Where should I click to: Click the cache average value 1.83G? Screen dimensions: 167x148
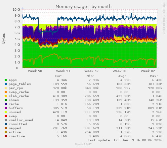pyautogui.click(x=125, y=104)
